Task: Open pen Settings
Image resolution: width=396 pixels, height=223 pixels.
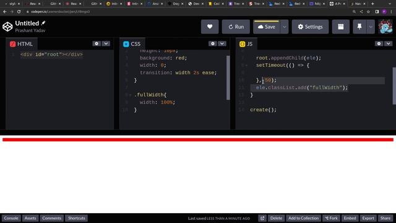Action: pos(310,27)
